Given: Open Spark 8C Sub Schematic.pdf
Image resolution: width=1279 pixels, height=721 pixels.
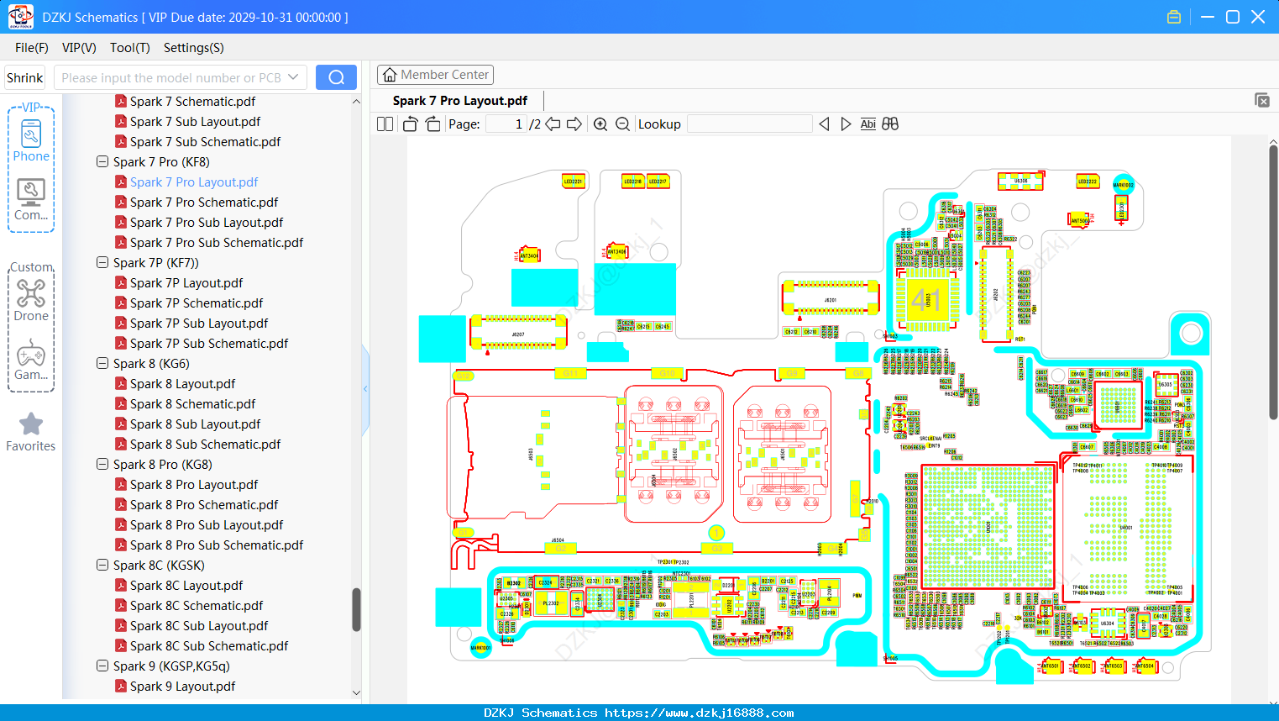Looking at the screenshot, I should [x=209, y=646].
